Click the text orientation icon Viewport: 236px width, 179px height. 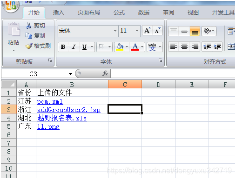click(x=207, y=31)
